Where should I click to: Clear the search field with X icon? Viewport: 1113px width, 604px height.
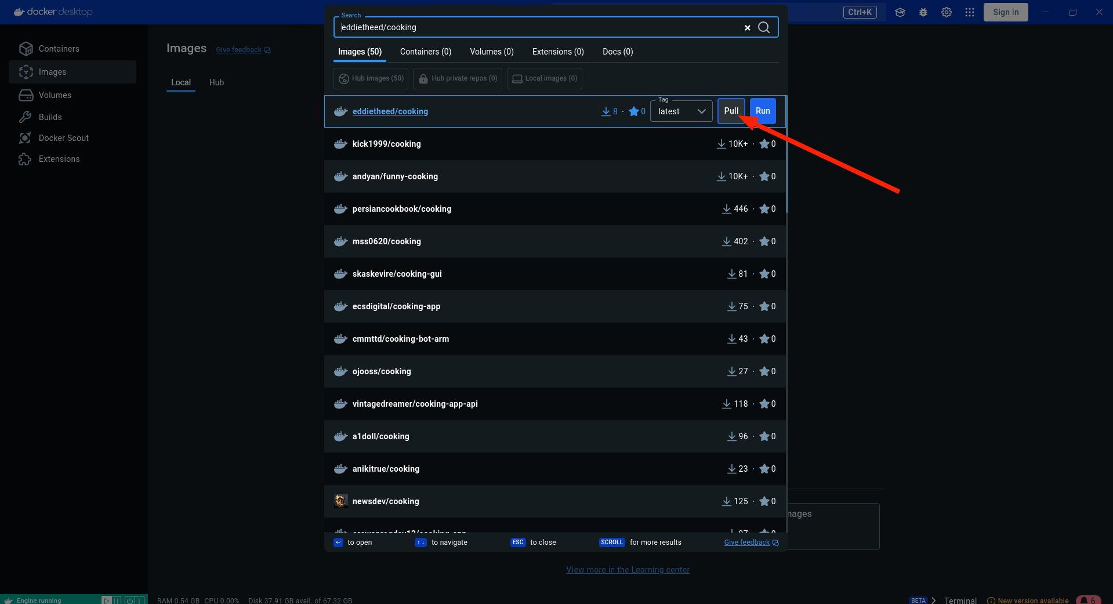(748, 27)
